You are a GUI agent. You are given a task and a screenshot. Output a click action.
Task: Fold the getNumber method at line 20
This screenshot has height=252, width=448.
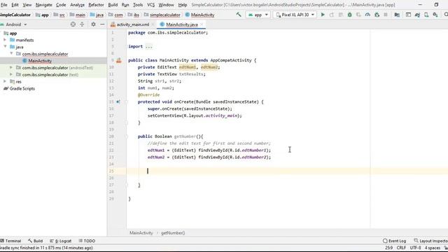127,136
